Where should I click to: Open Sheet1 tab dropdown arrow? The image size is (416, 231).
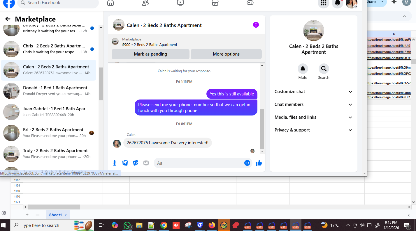click(66, 215)
